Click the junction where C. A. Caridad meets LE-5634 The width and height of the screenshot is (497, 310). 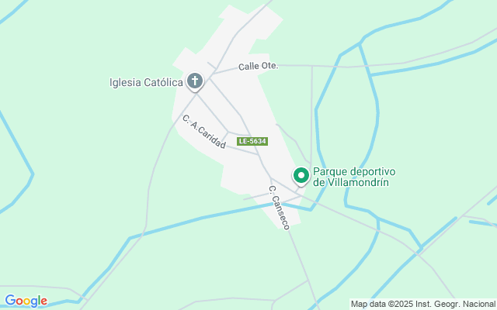[257, 154]
